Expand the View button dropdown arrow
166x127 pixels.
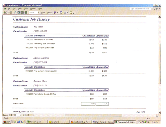[x=8, y=13]
